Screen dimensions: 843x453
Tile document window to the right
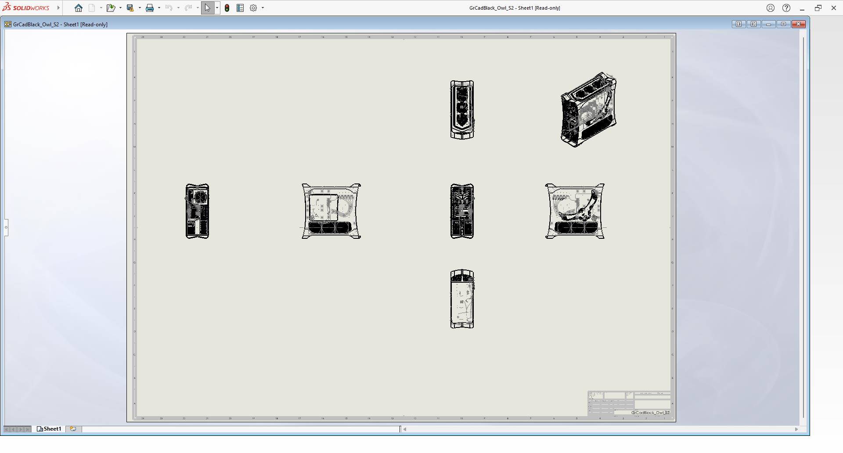(753, 24)
